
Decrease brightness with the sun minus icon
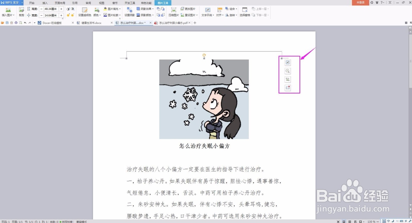pyautogui.click(x=73, y=15)
